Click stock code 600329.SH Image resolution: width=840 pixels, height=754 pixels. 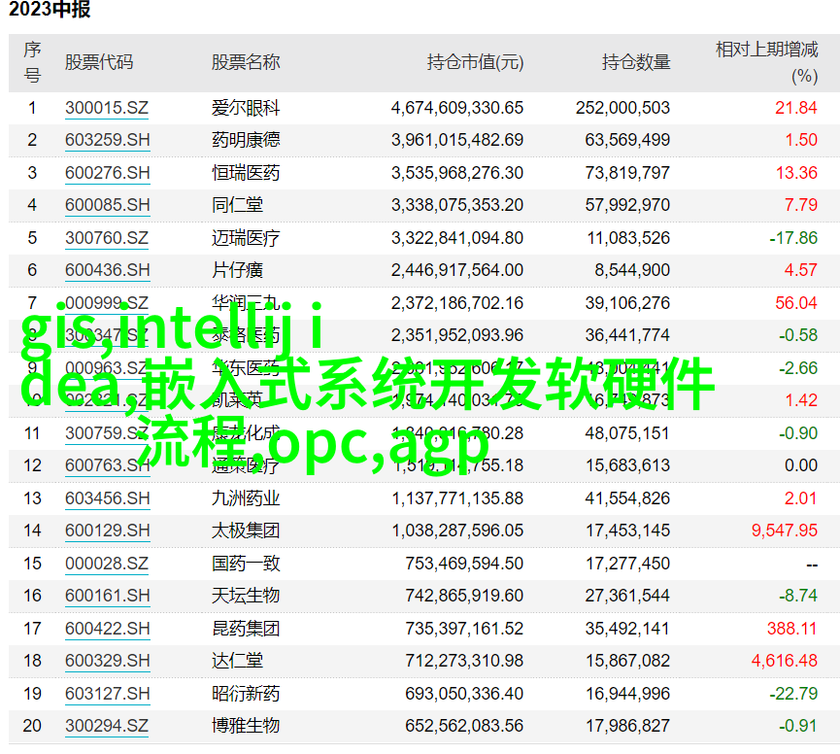click(x=107, y=661)
